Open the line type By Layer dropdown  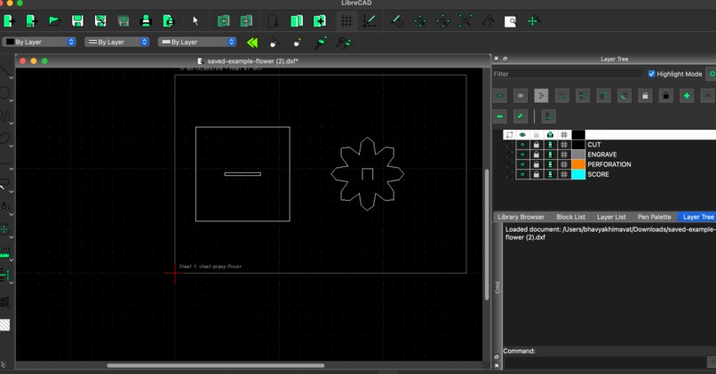[197, 42]
